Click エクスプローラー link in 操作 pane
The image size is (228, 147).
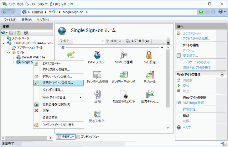point(192,33)
